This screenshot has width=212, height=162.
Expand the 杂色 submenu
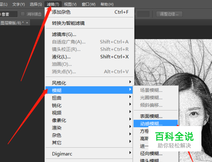[89, 135]
